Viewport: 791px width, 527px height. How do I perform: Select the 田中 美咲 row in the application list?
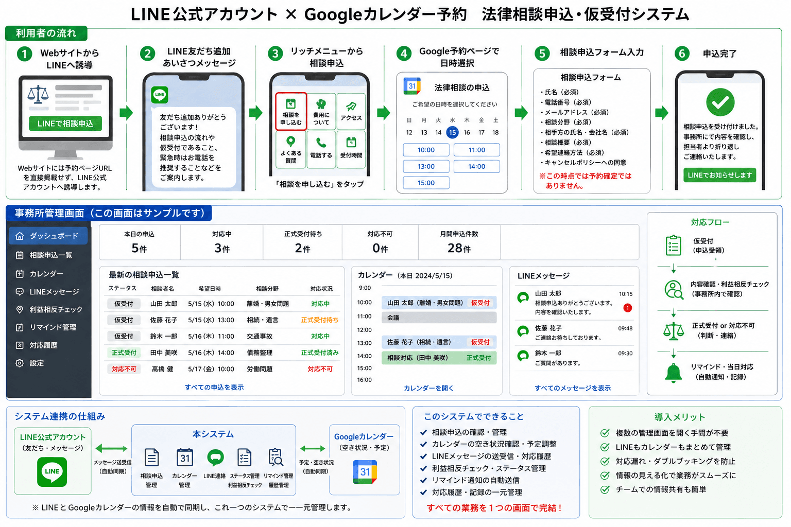(222, 353)
